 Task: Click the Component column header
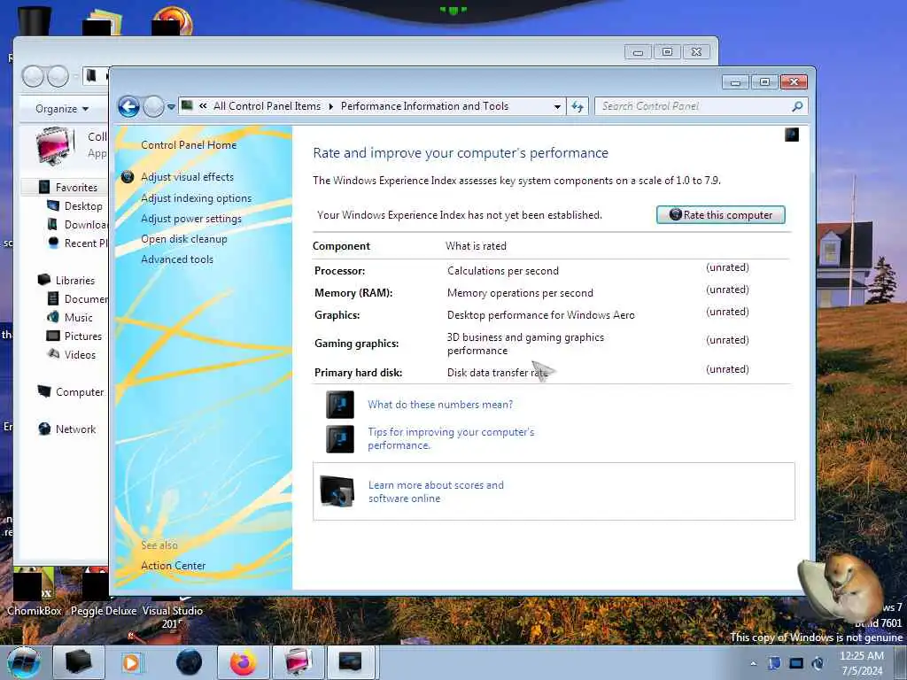(x=341, y=246)
